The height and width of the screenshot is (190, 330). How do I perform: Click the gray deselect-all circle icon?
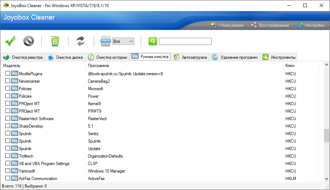(x=29, y=41)
